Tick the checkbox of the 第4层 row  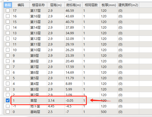[8, 84]
